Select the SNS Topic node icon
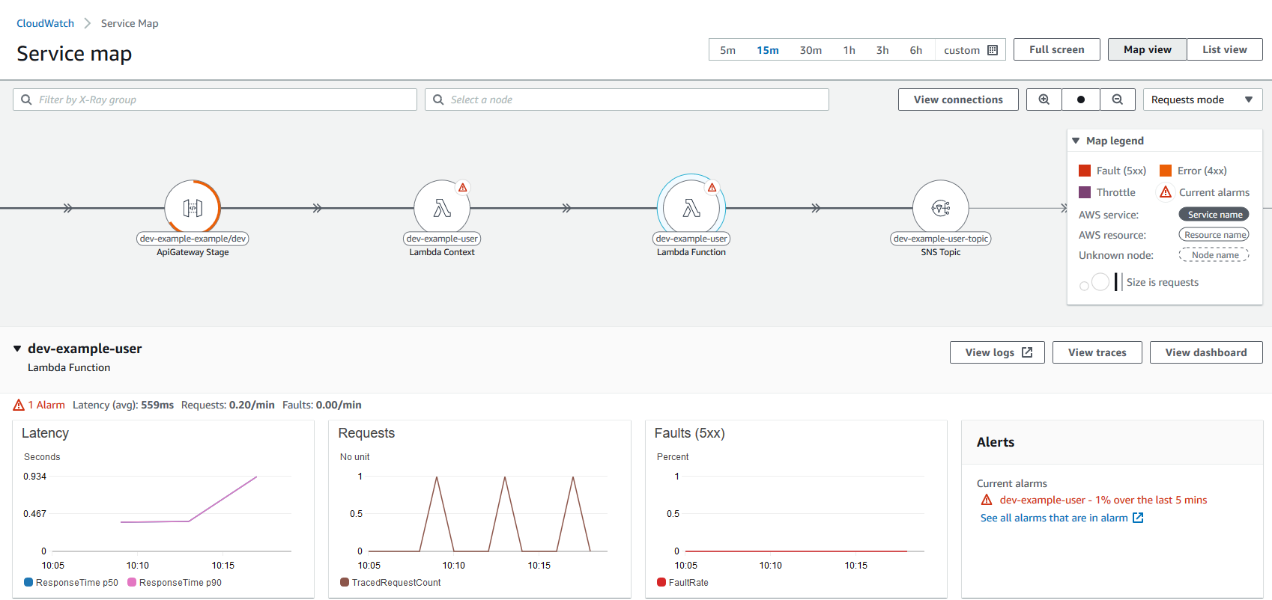Viewport: 1272px width, 600px height. (x=941, y=208)
